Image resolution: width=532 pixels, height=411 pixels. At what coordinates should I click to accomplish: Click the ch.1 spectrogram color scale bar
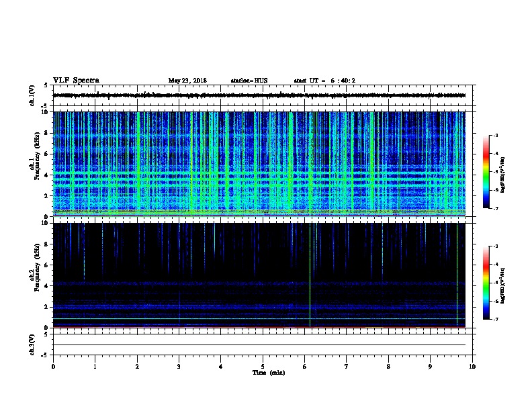click(x=486, y=172)
